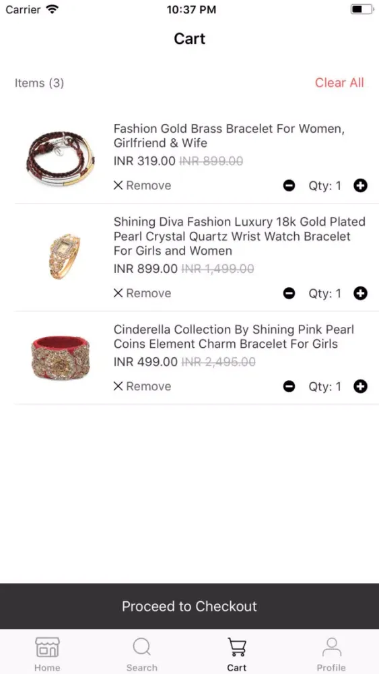The image size is (379, 674).
Task: Decrease quantity of Fashion Gold Brass Bracelet
Action: [289, 186]
